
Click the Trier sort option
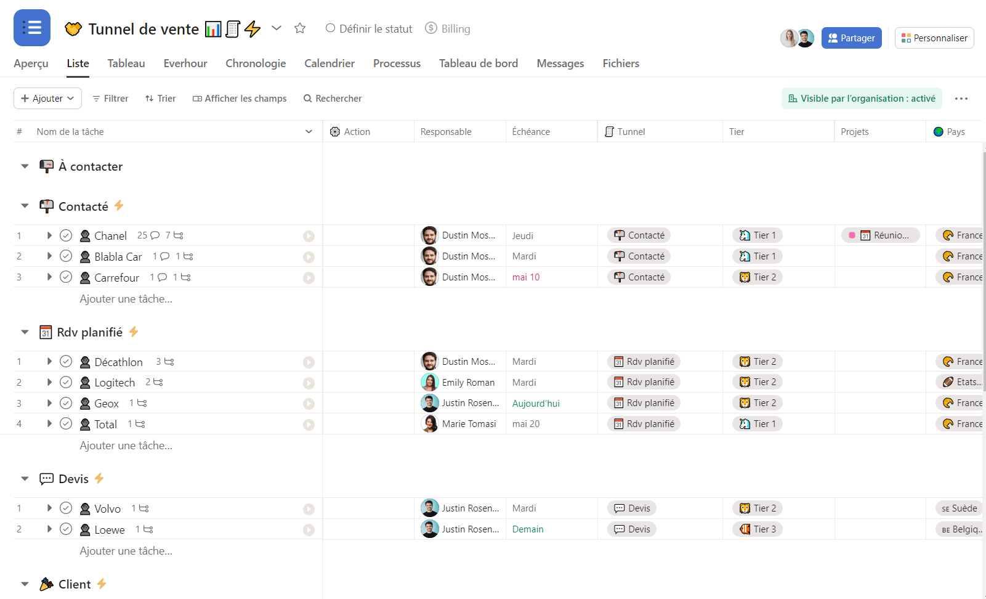pos(161,99)
